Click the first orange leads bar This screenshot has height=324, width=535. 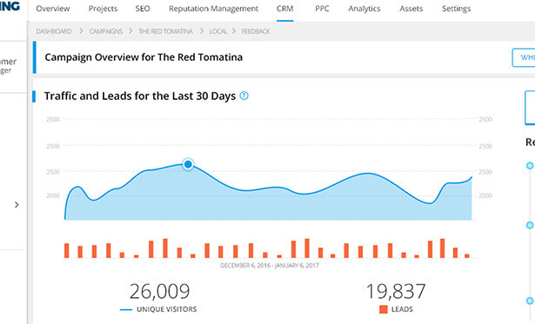coord(66,250)
